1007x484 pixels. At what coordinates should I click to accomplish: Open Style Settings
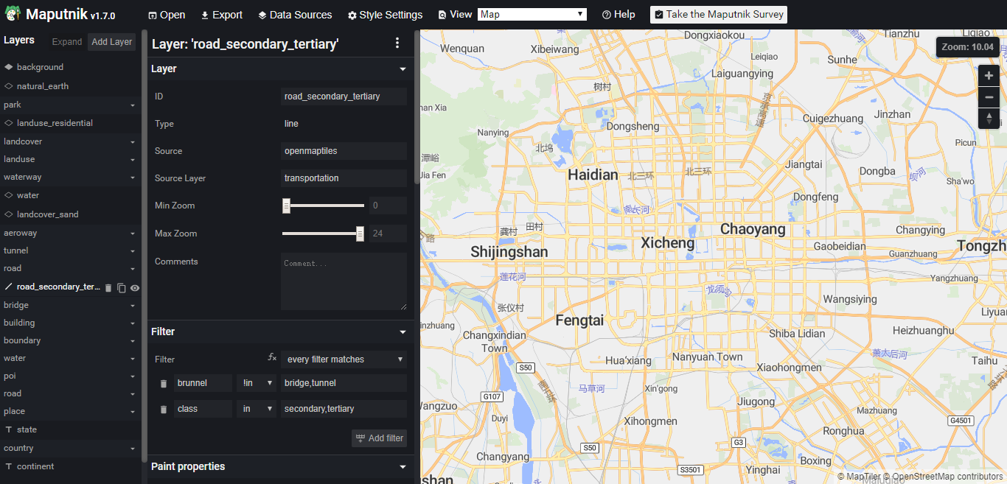point(385,15)
